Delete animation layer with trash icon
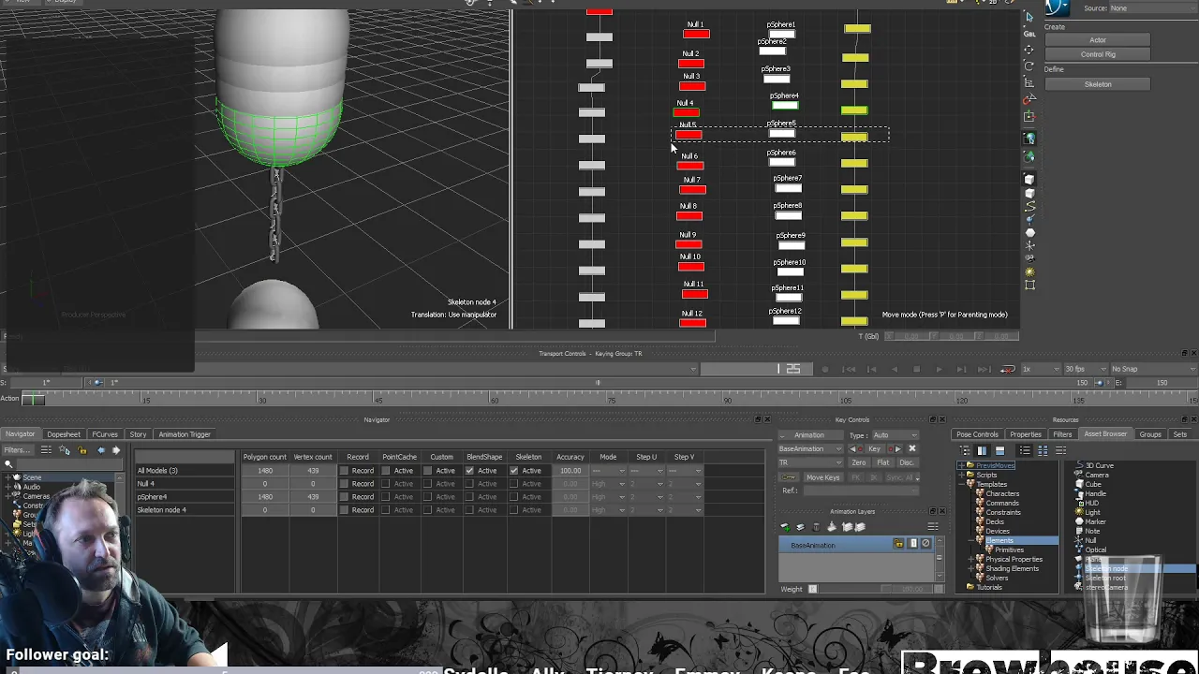This screenshot has width=1199, height=674. click(x=816, y=527)
